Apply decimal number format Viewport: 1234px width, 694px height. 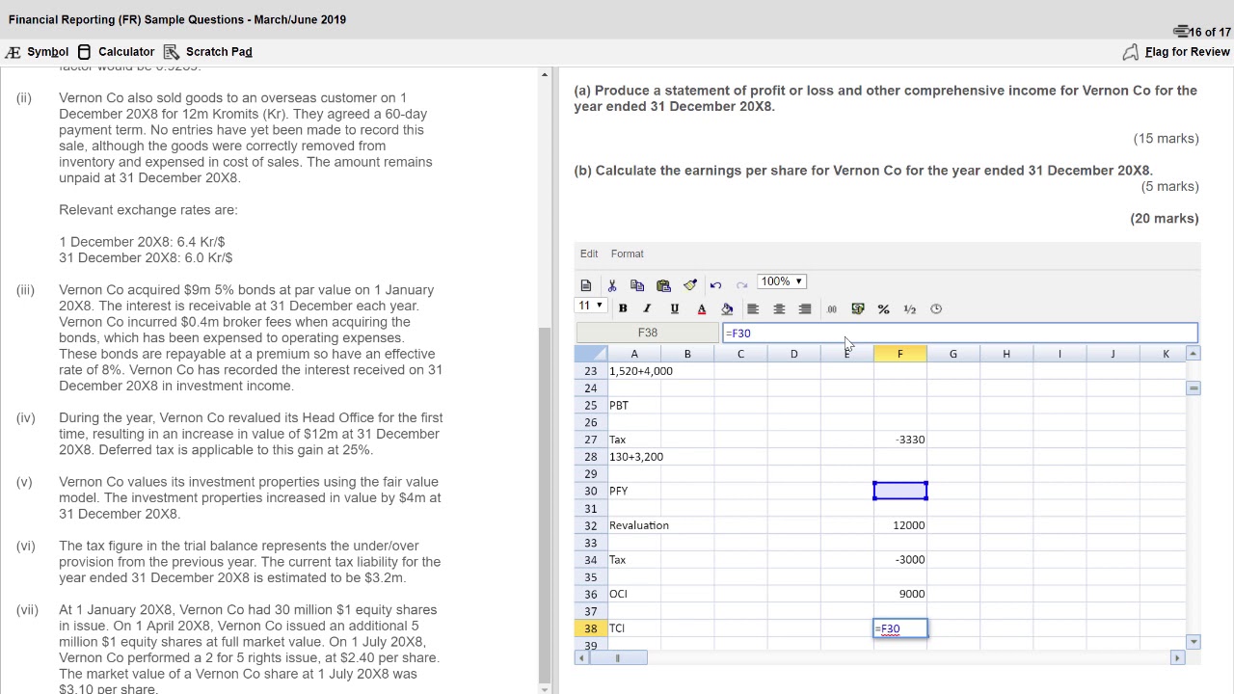pos(832,309)
